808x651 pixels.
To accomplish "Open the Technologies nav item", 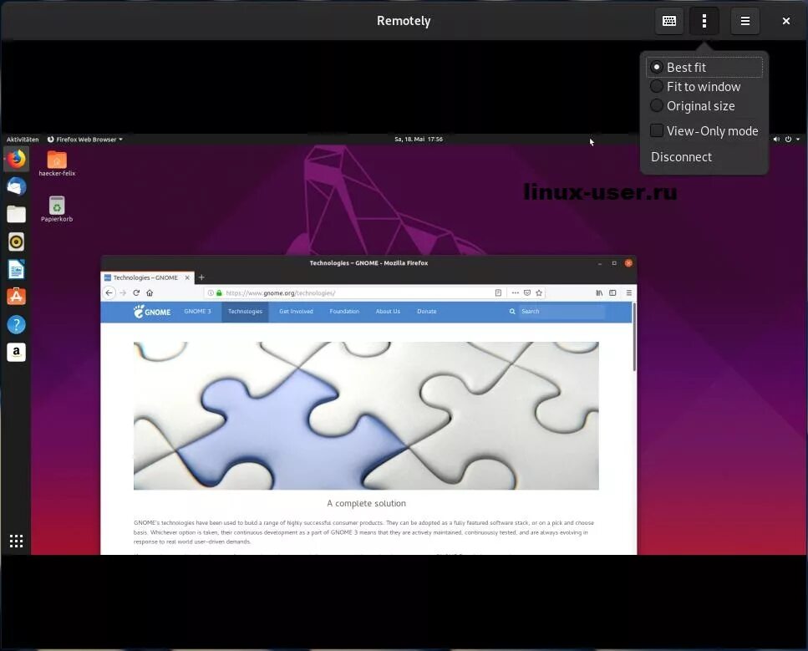I will [x=245, y=312].
